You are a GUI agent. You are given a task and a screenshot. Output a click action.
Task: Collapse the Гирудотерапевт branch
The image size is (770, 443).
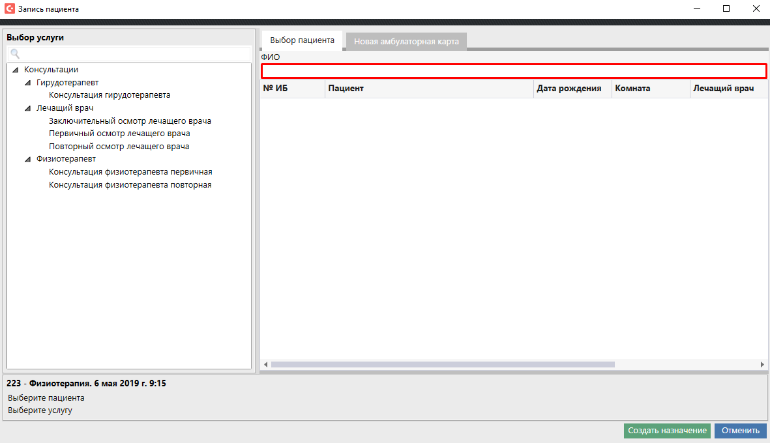27,83
